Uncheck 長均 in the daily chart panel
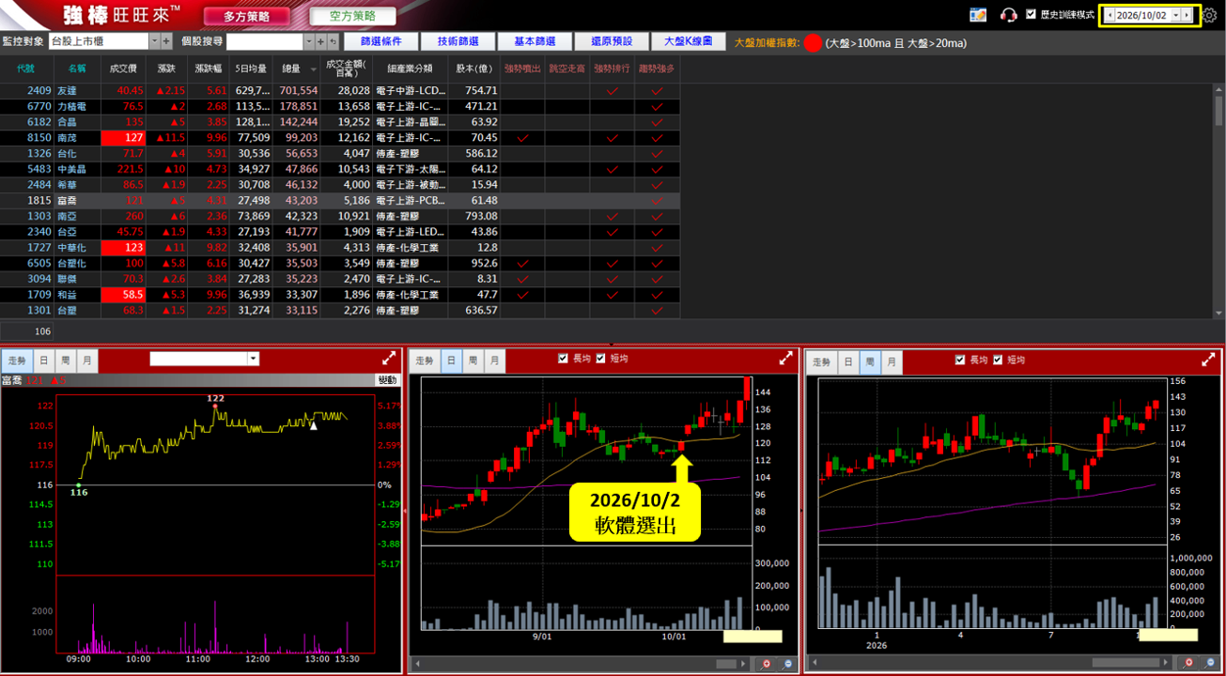The image size is (1226, 676). coord(563,359)
